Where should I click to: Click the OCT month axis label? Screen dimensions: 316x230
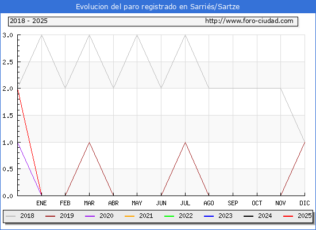tap(257, 203)
